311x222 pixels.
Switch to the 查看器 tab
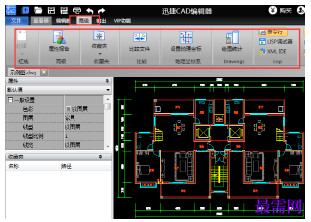41,21
